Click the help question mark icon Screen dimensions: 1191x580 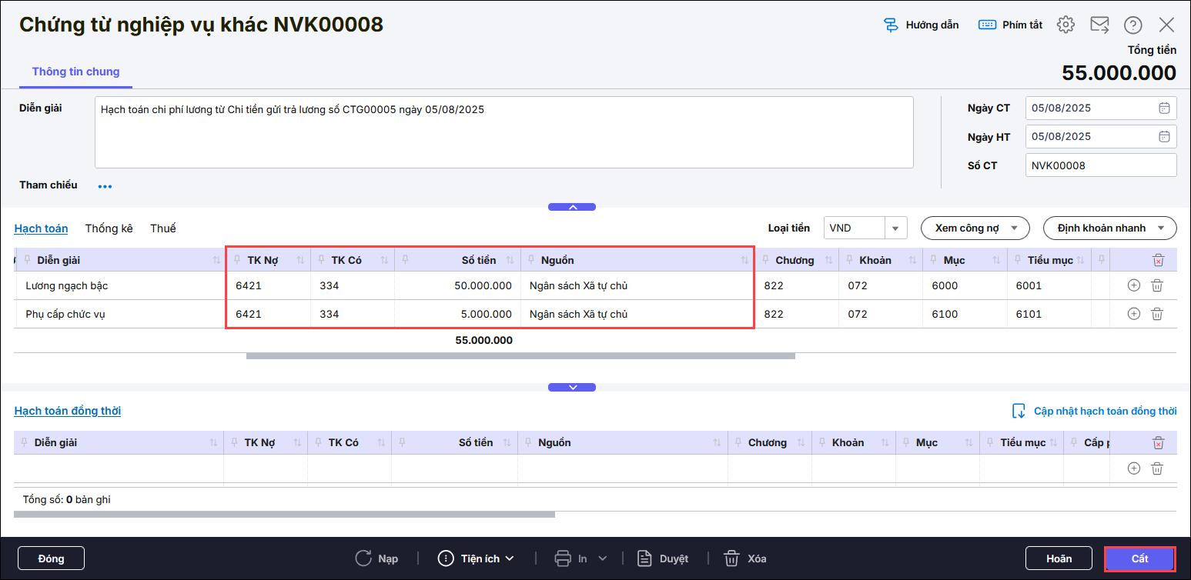[x=1132, y=25]
